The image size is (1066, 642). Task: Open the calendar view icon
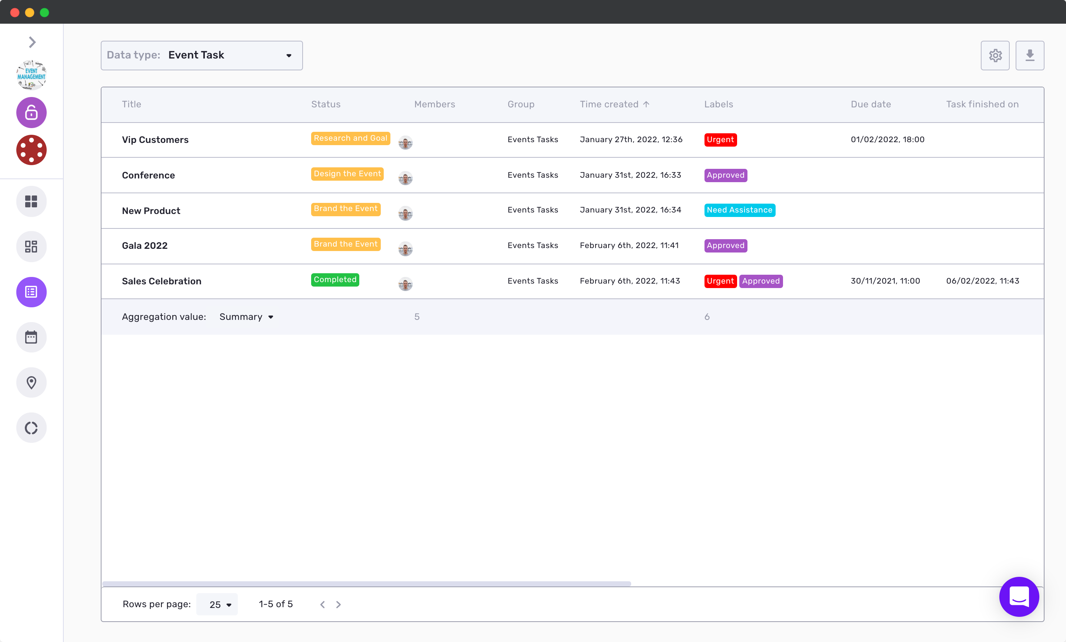[31, 337]
